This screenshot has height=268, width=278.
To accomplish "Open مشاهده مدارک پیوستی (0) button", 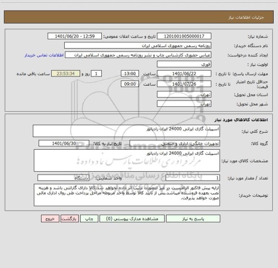I will pyautogui.click(x=132, y=218).
